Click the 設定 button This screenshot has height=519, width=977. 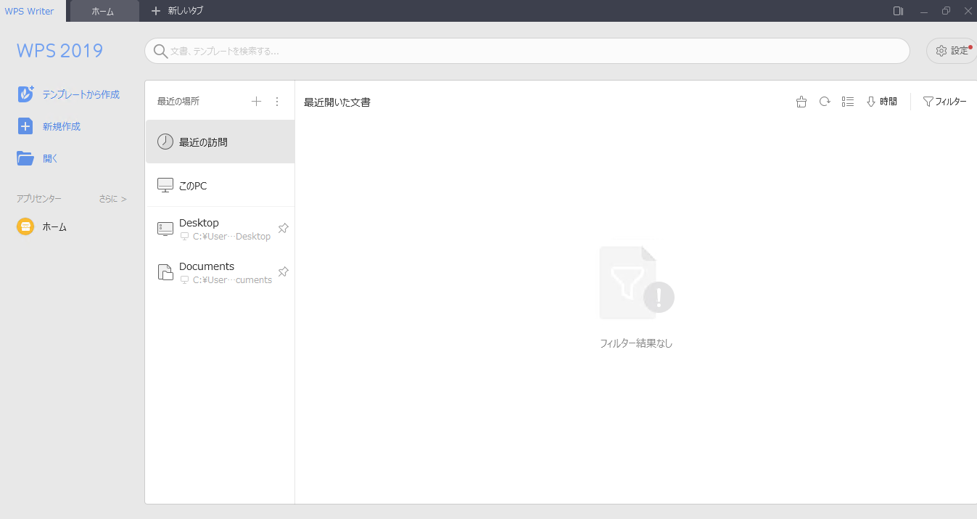952,51
